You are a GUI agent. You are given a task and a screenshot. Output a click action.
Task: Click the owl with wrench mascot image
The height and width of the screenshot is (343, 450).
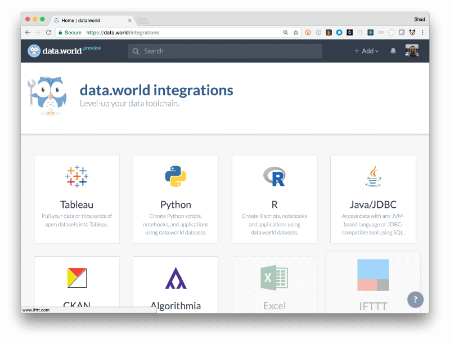pos(47,96)
